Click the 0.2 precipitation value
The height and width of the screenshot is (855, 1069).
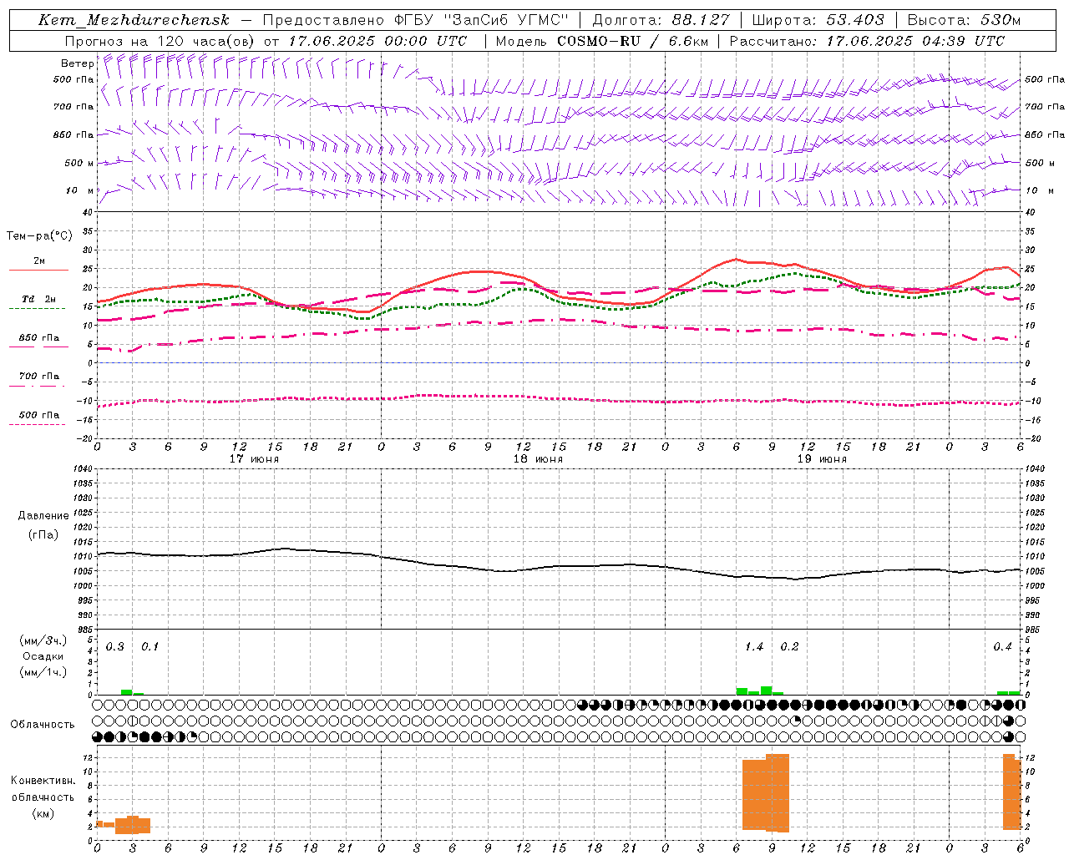[789, 647]
